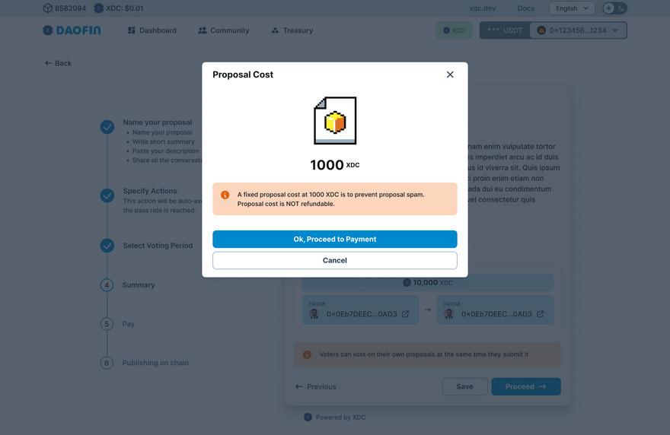Open sender address external link icon
The width and height of the screenshot is (670, 435).
(405, 314)
